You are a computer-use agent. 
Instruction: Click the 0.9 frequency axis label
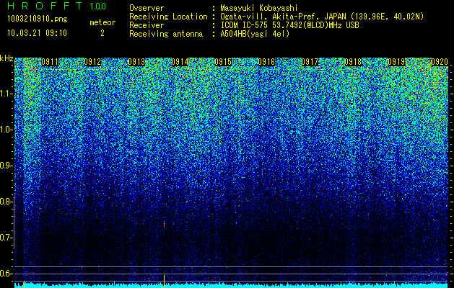pos(6,166)
